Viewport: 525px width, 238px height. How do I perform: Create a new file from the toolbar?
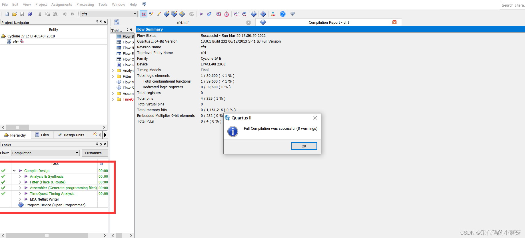7,14
